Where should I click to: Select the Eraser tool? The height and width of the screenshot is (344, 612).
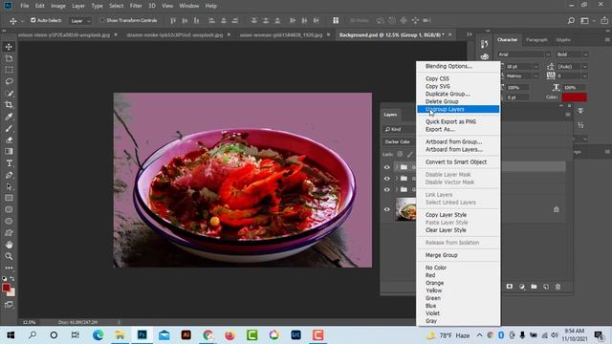(x=9, y=140)
